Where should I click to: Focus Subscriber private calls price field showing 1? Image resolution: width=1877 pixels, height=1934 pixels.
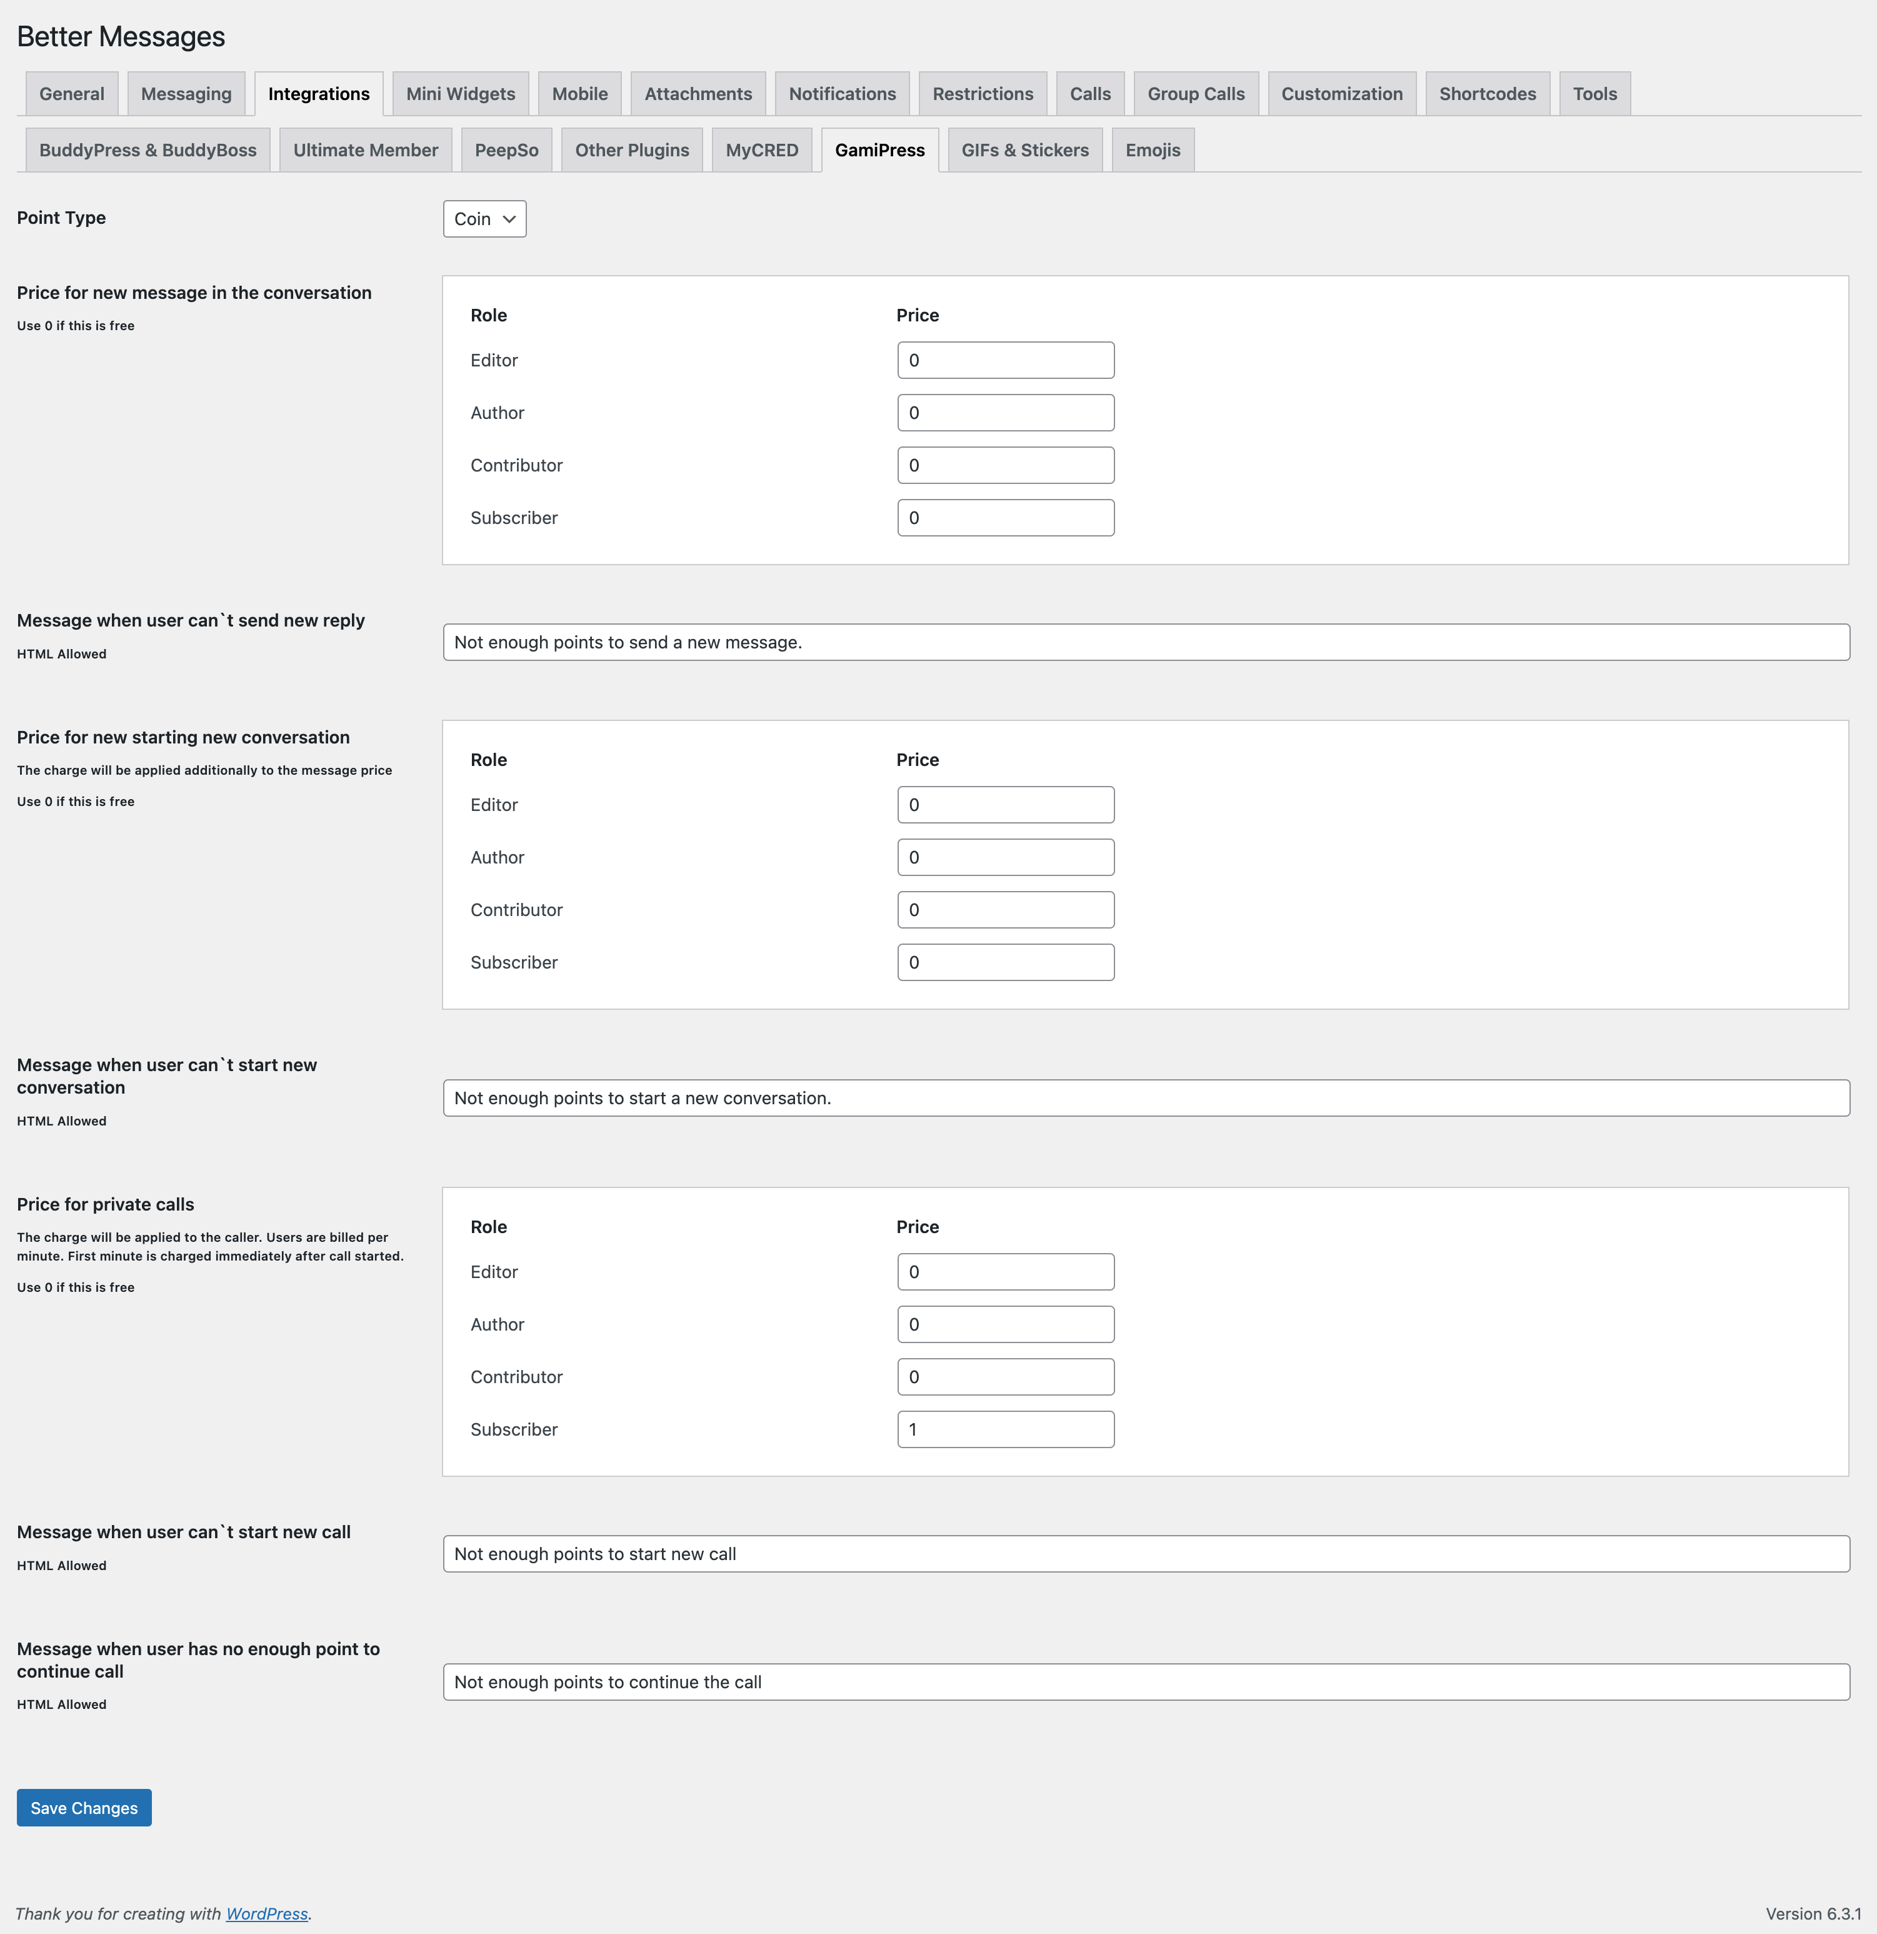(x=1006, y=1429)
